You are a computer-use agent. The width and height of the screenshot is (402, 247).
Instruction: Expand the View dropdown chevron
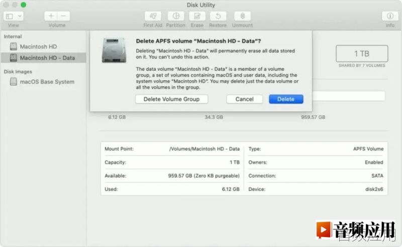coord(20,17)
